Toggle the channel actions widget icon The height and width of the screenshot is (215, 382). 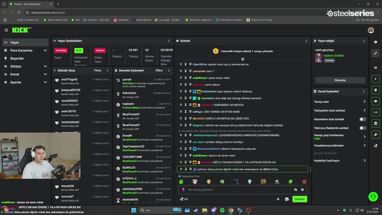coord(375,123)
